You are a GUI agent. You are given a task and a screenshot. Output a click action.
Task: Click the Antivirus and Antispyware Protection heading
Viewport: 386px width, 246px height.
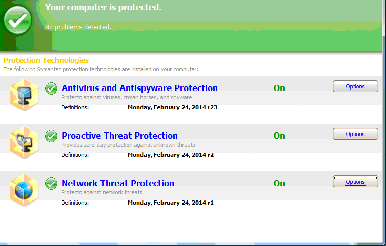coord(139,88)
